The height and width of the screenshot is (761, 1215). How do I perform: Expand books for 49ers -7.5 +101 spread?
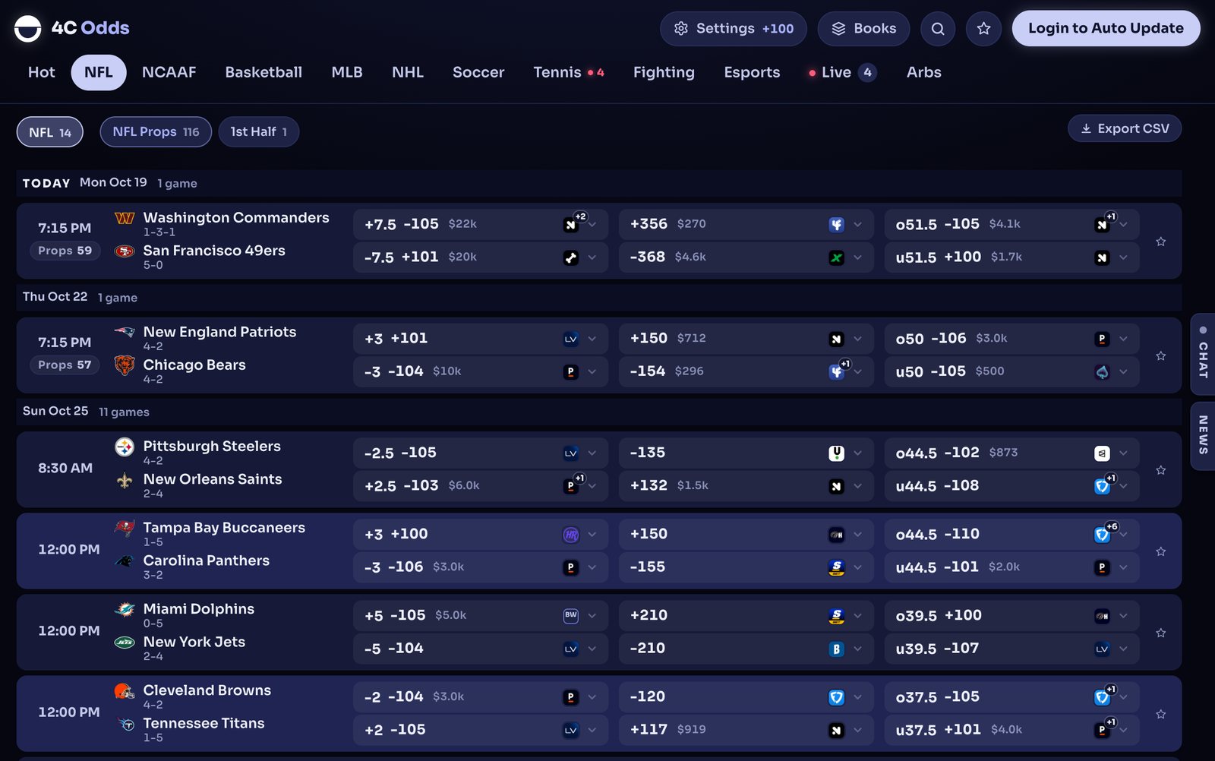tap(592, 257)
